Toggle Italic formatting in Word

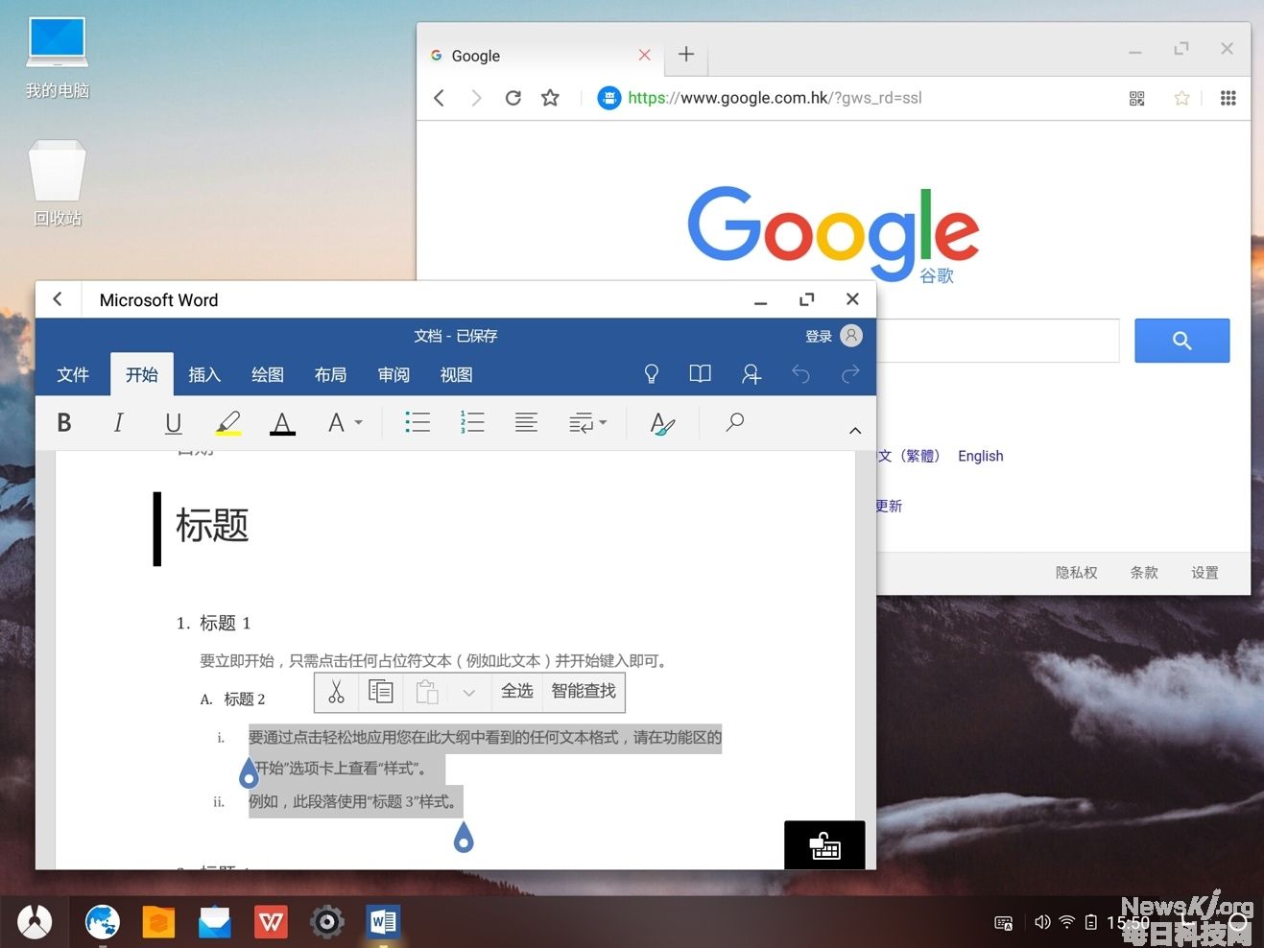click(x=118, y=422)
